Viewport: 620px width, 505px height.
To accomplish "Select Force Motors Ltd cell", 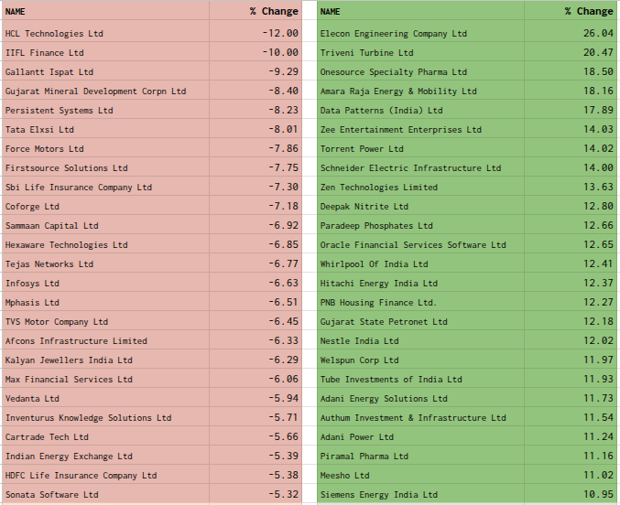I will pos(105,148).
